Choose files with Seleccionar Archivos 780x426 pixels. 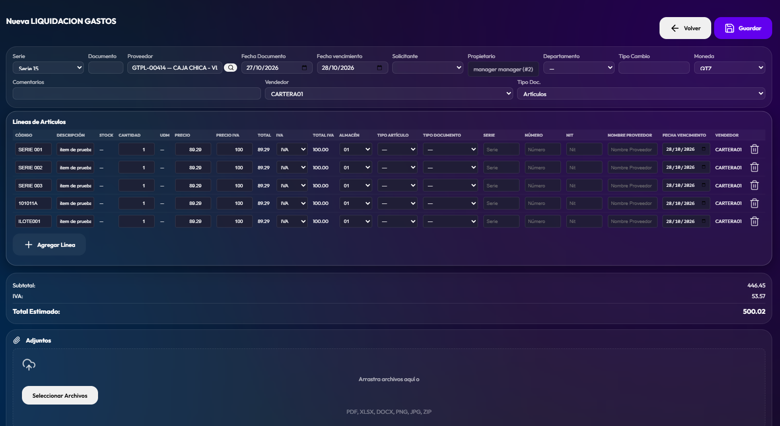click(x=60, y=395)
